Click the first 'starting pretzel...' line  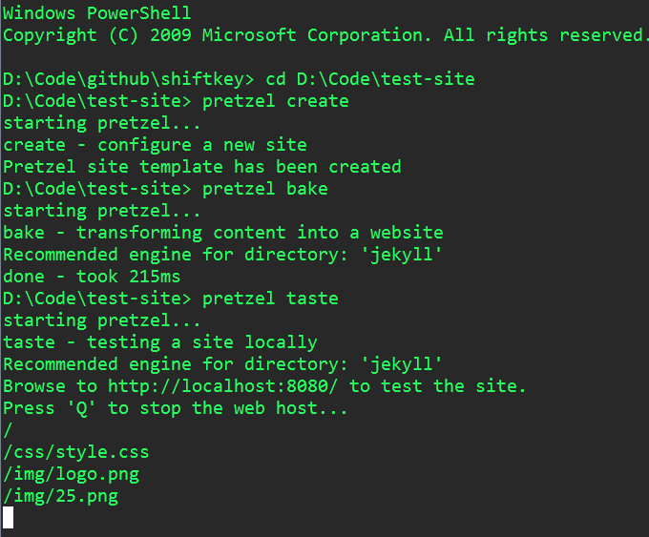coord(102,123)
